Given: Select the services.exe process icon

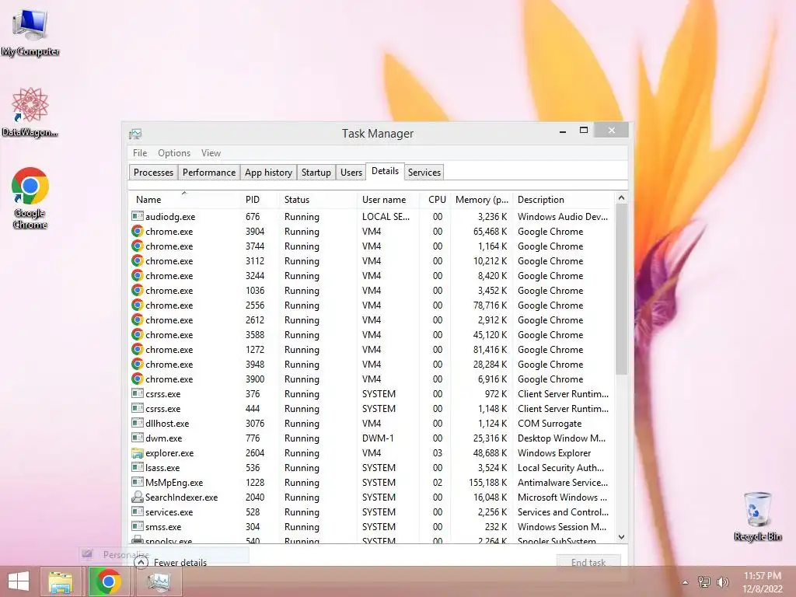Looking at the screenshot, I should click(x=137, y=511).
